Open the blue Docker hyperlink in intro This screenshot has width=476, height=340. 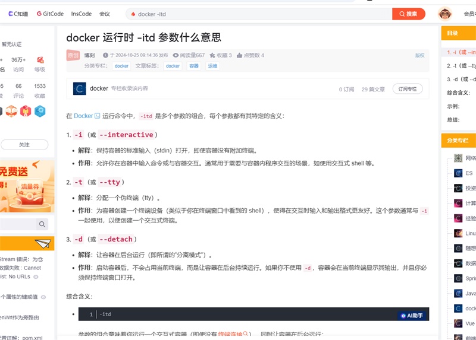[83, 116]
